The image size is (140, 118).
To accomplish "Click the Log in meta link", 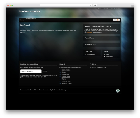I will [108, 54].
